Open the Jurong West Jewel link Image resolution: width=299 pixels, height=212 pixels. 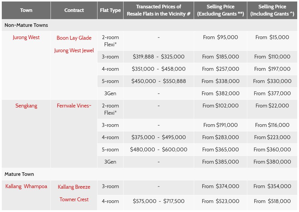tap(74, 50)
